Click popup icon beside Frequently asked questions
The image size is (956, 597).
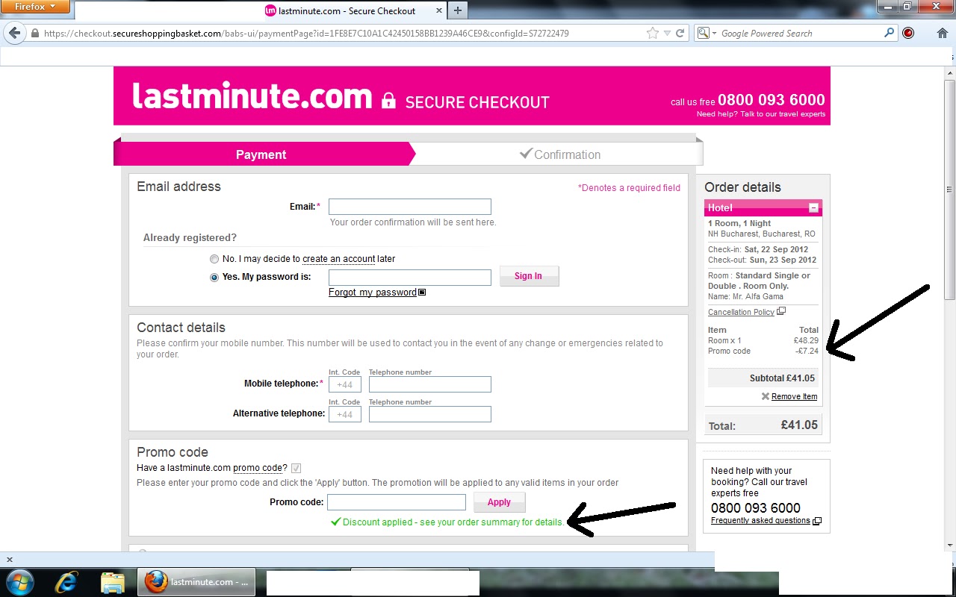coord(817,521)
